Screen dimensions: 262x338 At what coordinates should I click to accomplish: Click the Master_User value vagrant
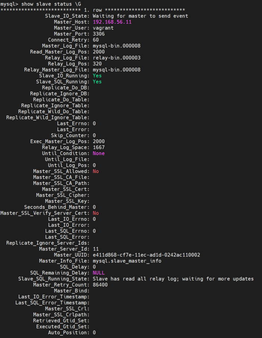tap(103, 28)
